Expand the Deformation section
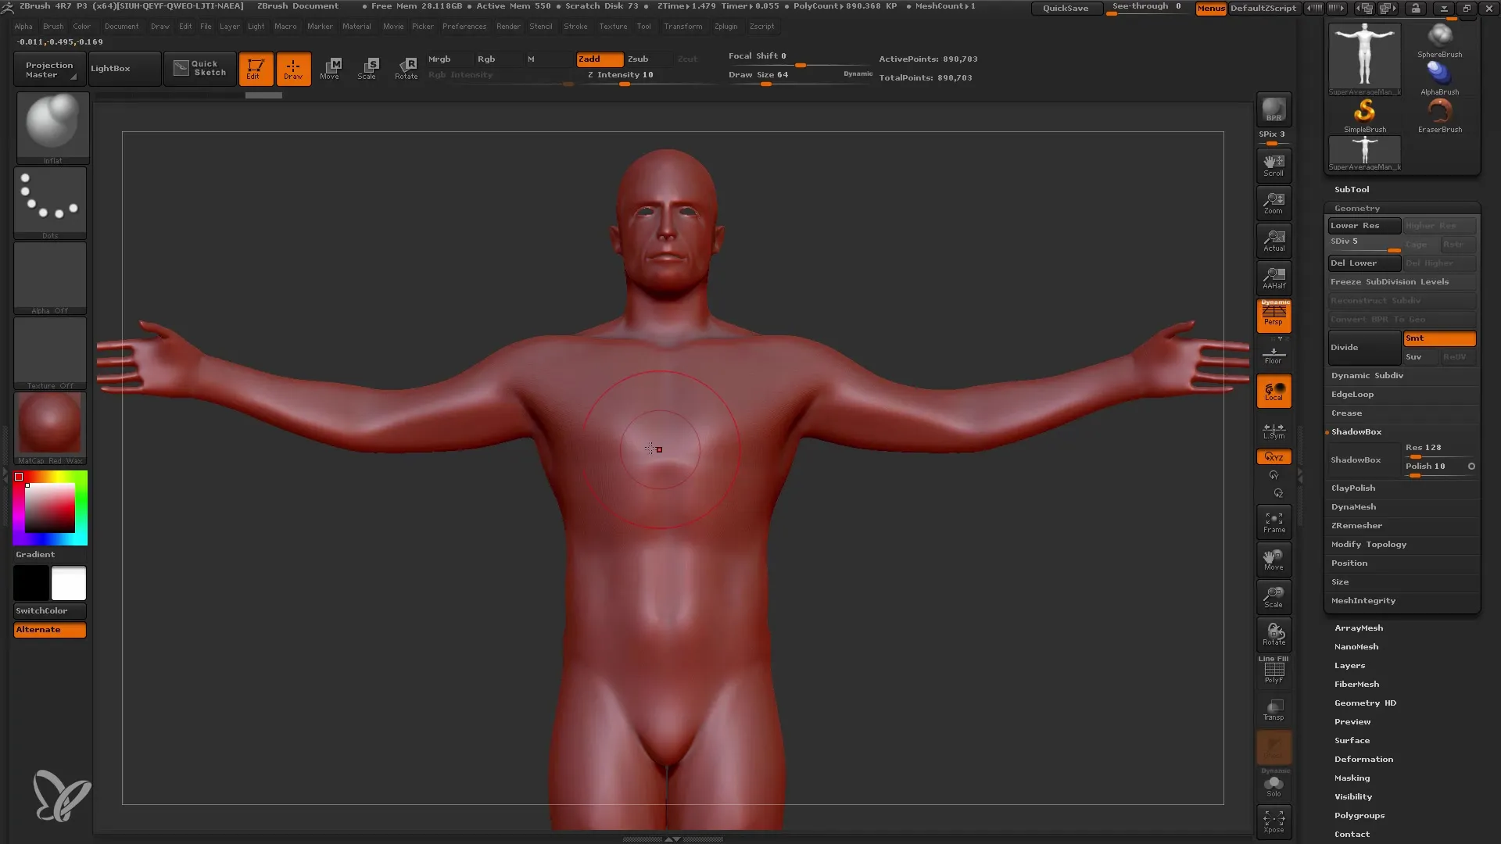This screenshot has width=1501, height=844. (x=1363, y=759)
